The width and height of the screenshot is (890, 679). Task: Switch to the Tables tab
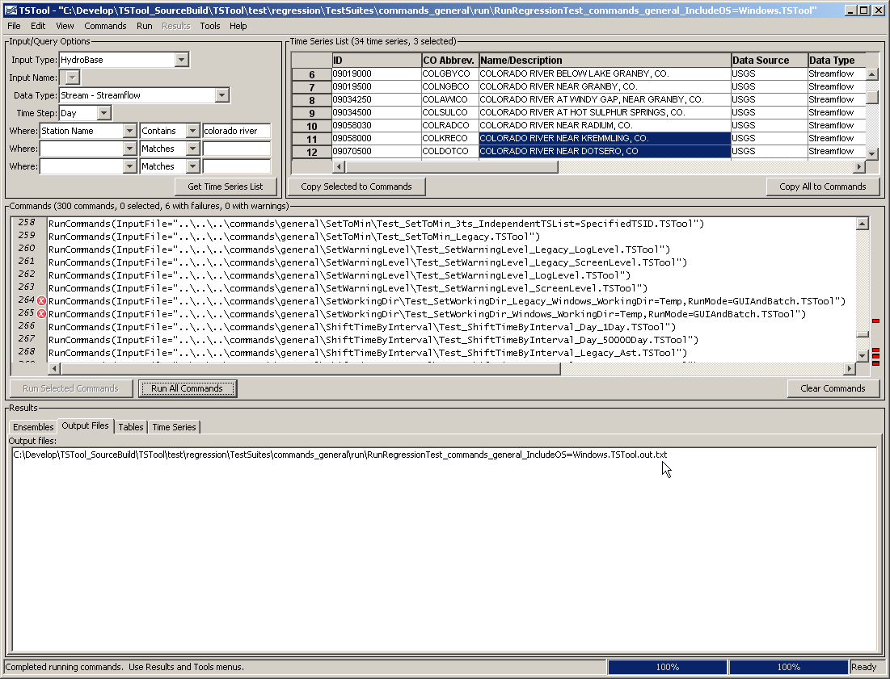pyautogui.click(x=130, y=426)
